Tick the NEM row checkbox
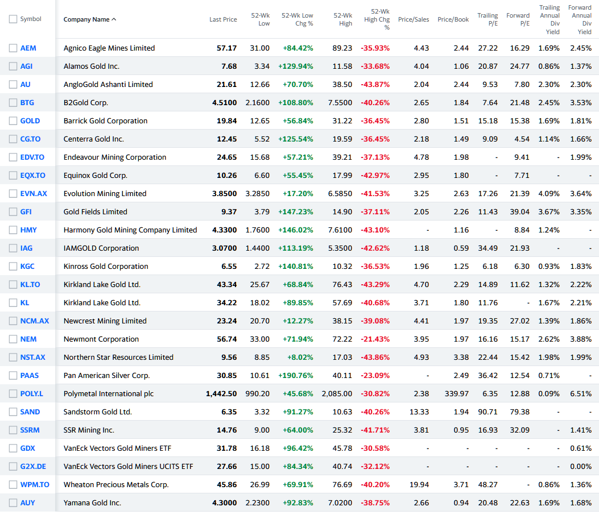 pos(13,339)
